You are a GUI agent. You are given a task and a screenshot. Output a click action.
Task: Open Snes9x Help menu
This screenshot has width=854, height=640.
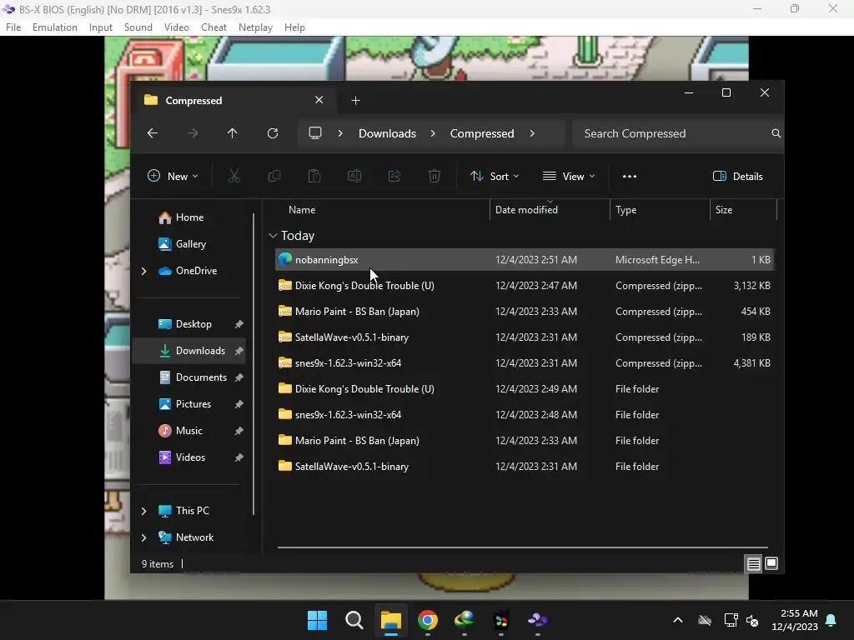pyautogui.click(x=294, y=27)
